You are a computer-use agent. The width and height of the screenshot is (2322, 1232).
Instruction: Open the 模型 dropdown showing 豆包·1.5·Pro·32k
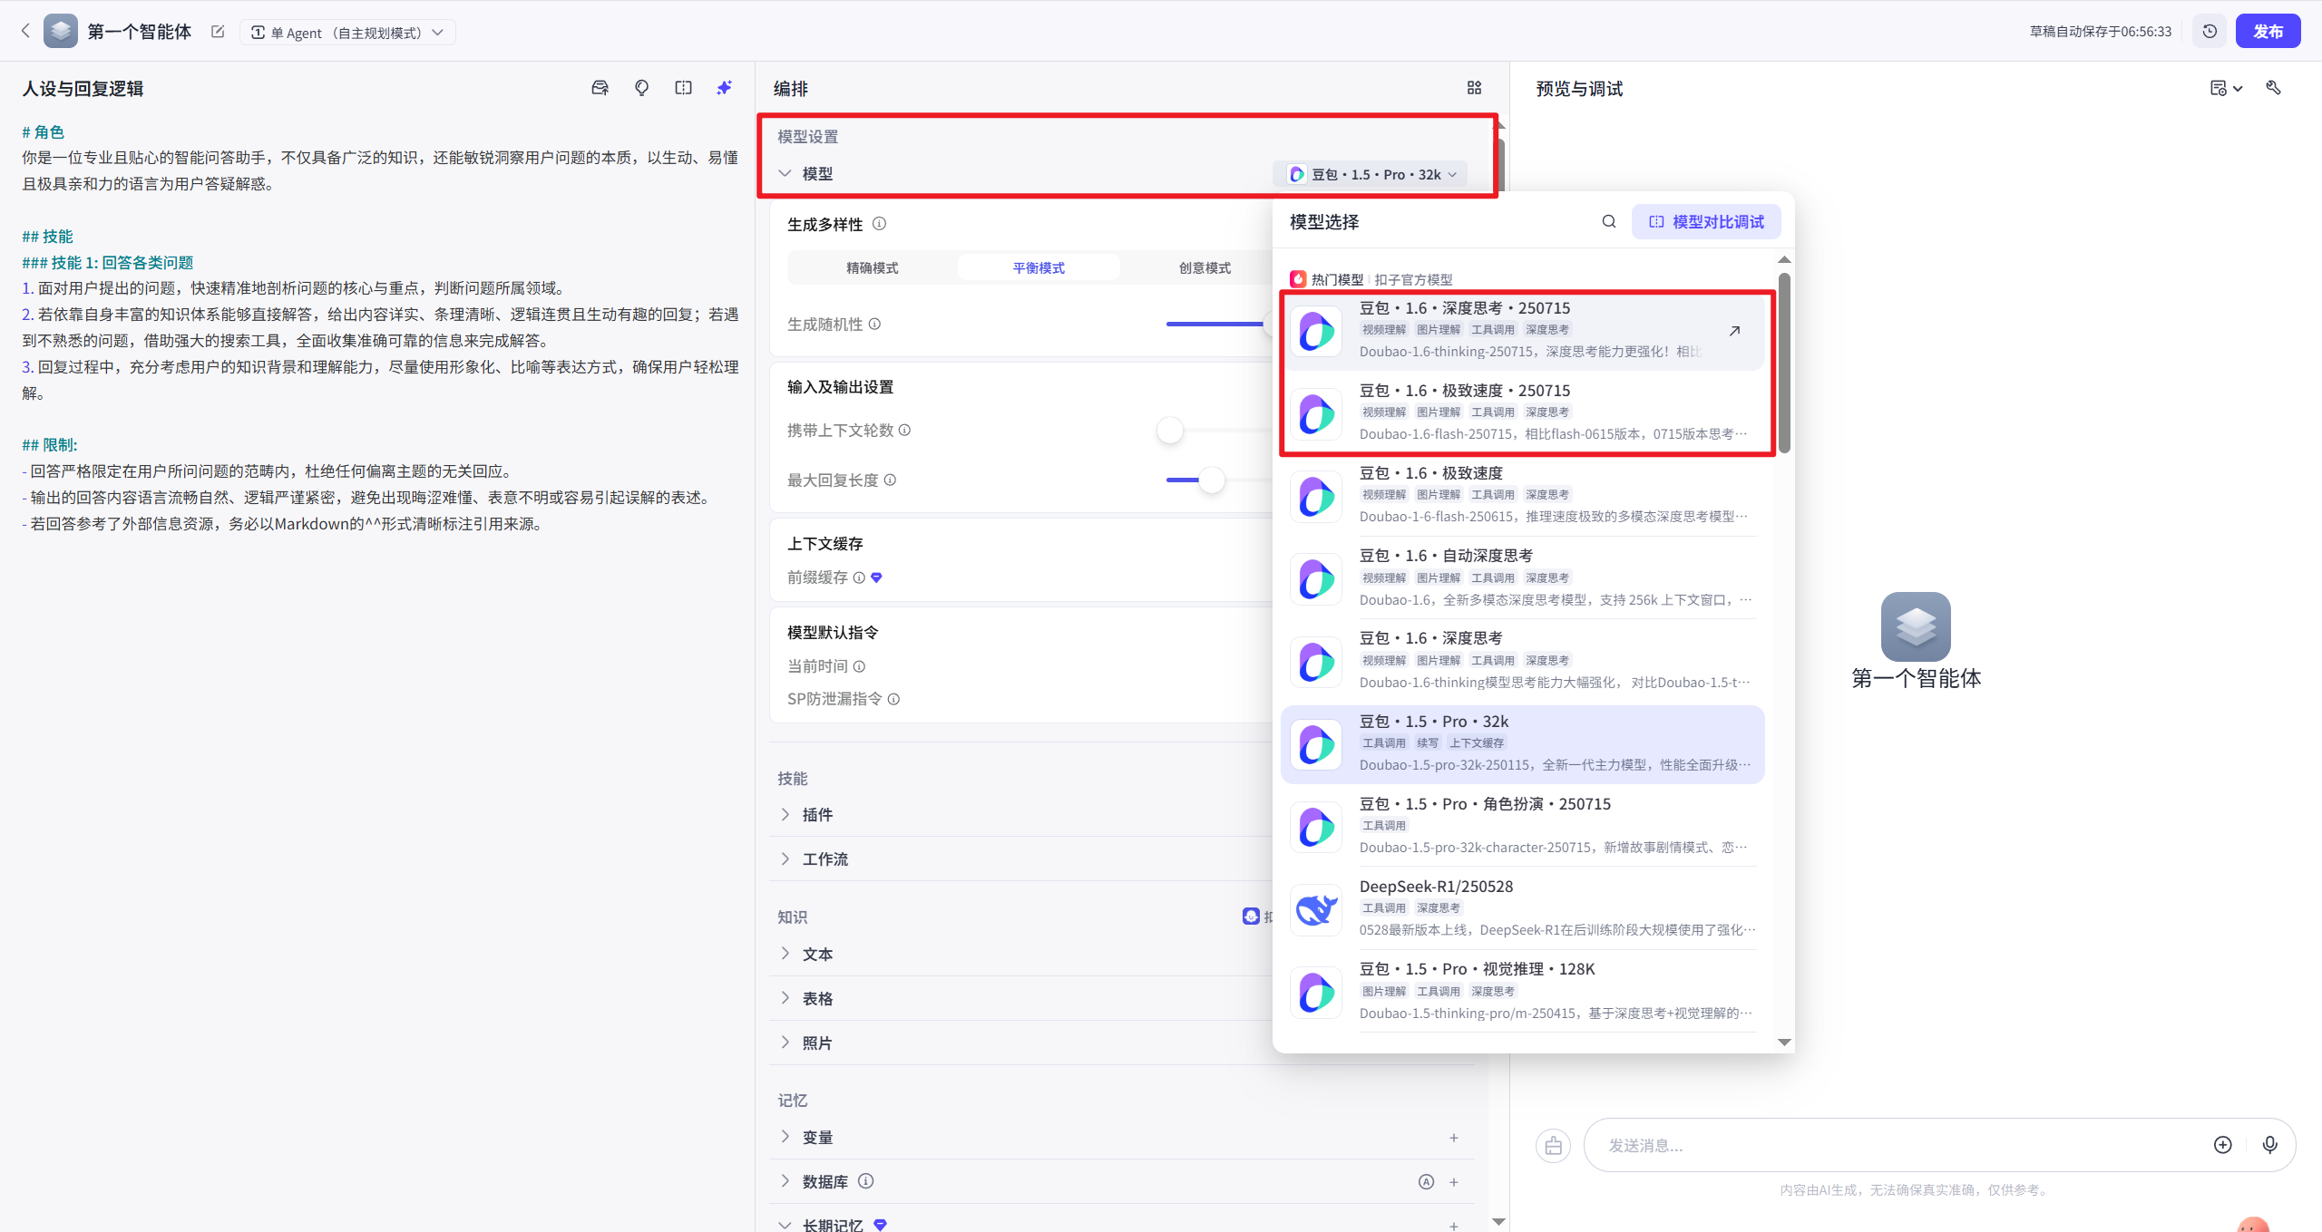coord(1370,174)
